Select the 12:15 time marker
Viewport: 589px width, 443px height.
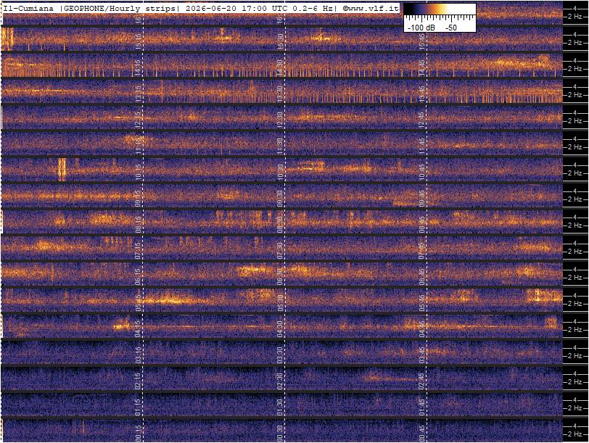[138, 120]
